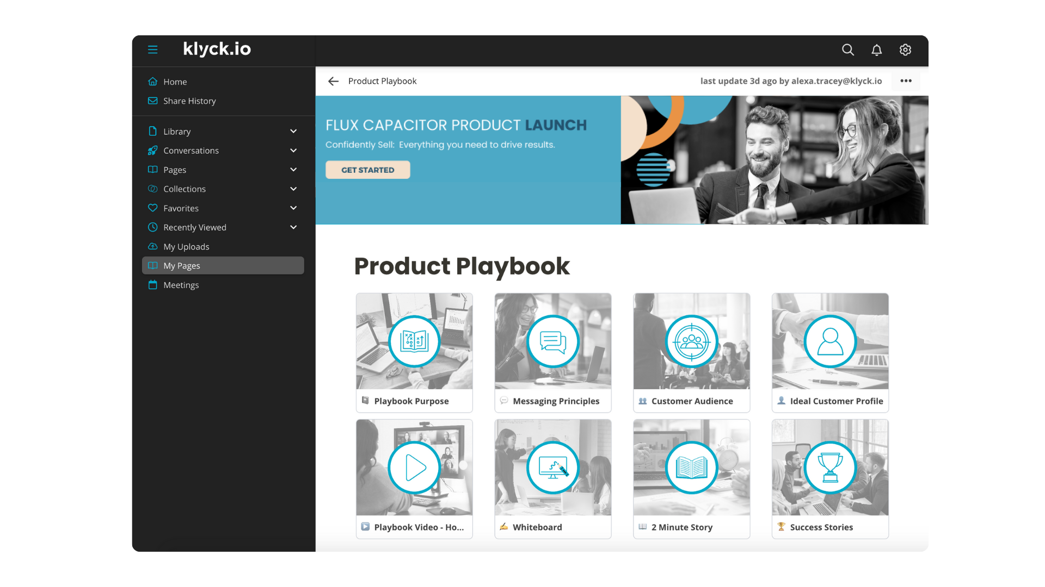Expand the Conversations section
This screenshot has width=1045, height=587.
(x=293, y=151)
